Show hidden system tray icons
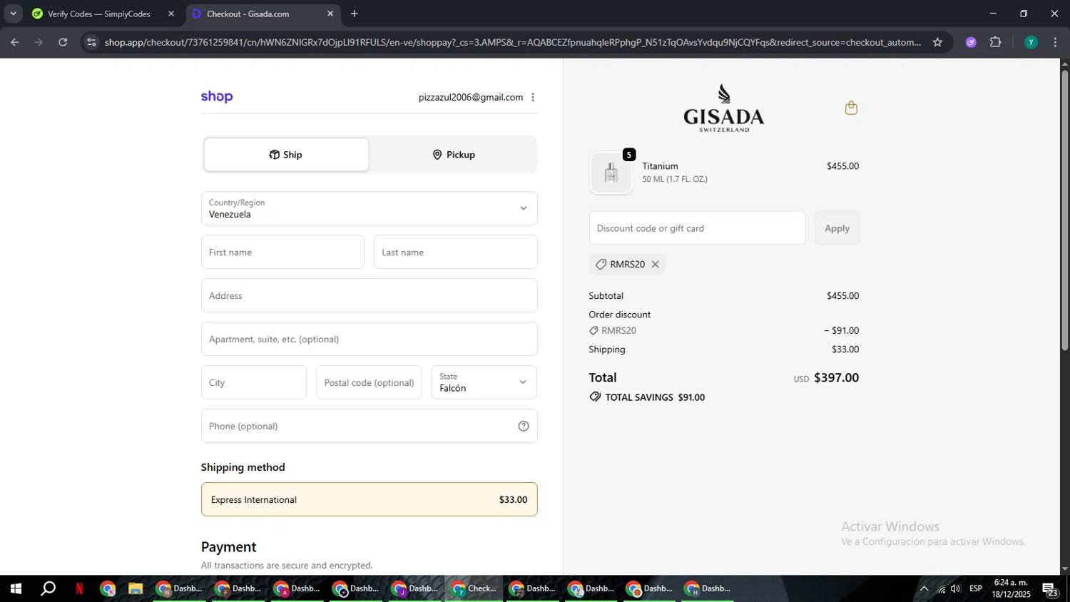The image size is (1070, 602). coord(924,588)
